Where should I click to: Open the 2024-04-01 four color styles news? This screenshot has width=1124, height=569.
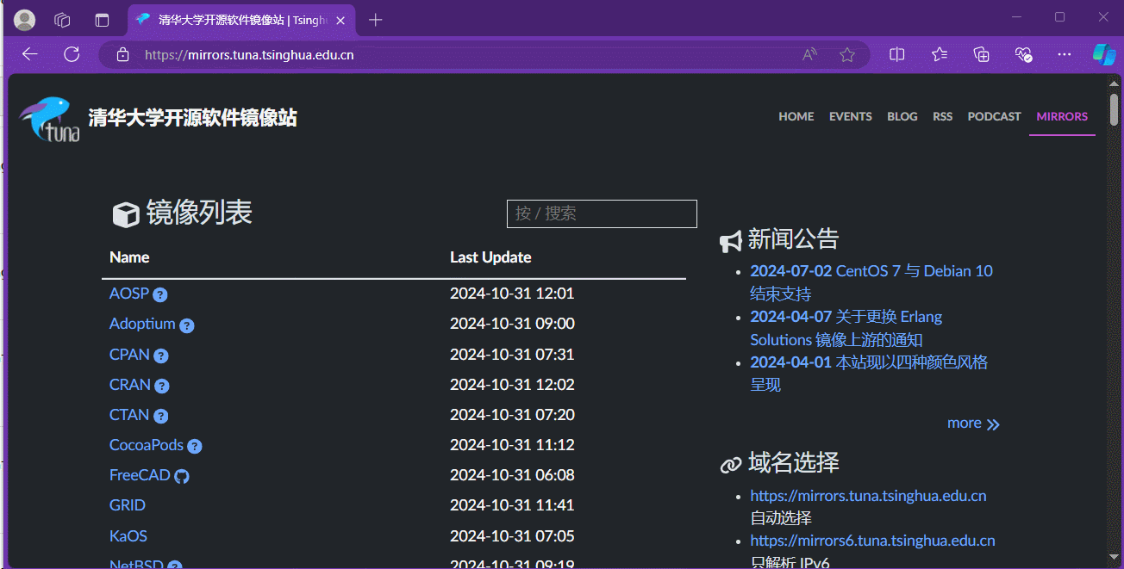[869, 374]
